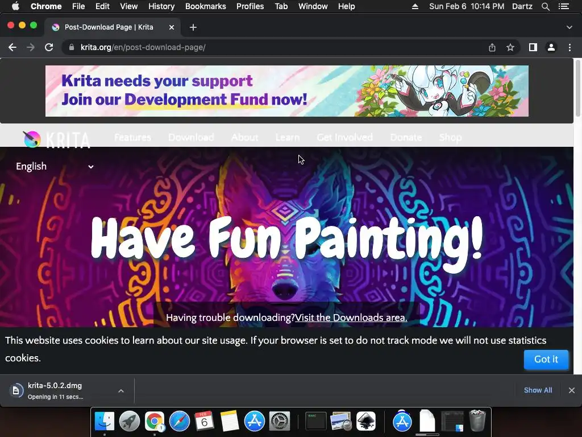Open Calendar from the dock
Image resolution: width=582 pixels, height=437 pixels.
[x=204, y=421]
